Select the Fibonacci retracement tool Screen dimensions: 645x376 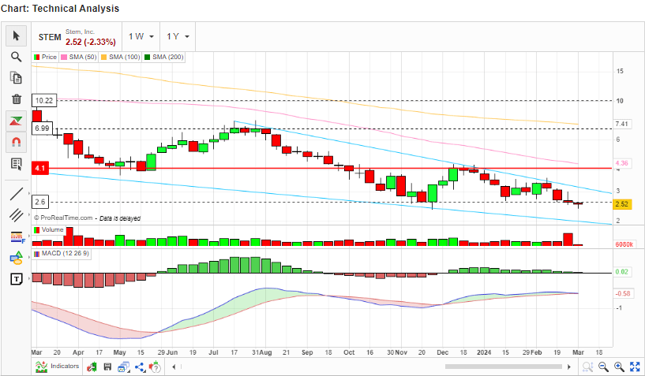pos(17,236)
